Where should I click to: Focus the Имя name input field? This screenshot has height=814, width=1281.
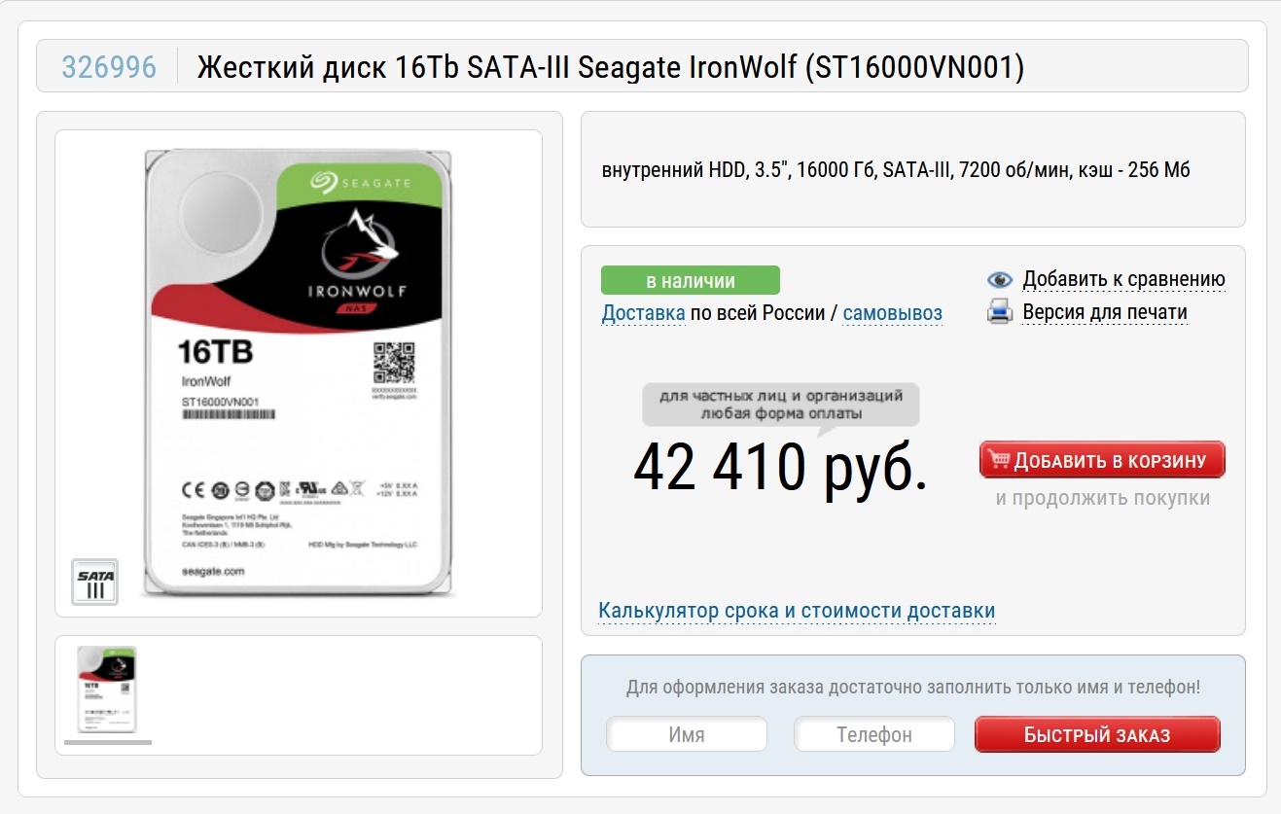(x=687, y=734)
